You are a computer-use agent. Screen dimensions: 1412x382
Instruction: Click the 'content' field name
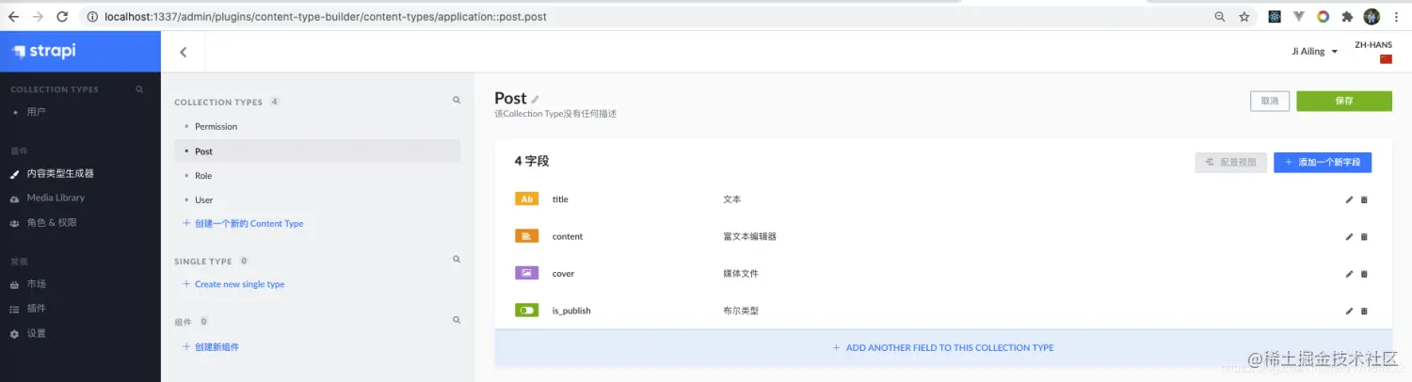pyautogui.click(x=568, y=237)
